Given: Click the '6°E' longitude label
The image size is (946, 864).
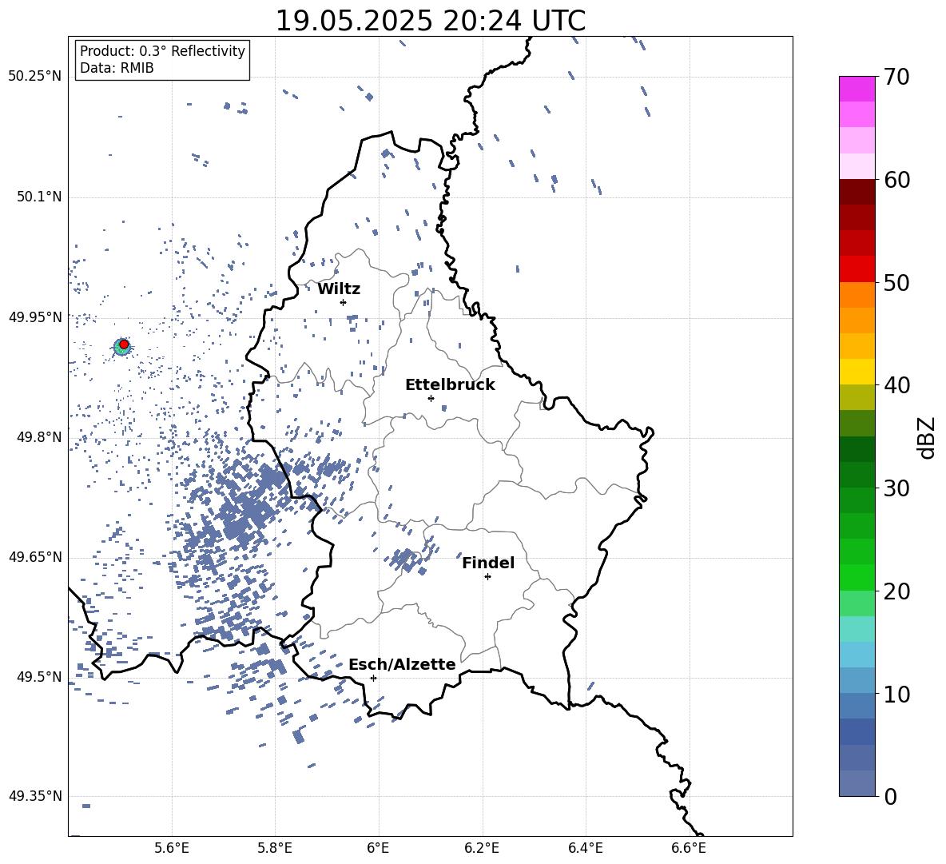Looking at the screenshot, I should point(378,848).
